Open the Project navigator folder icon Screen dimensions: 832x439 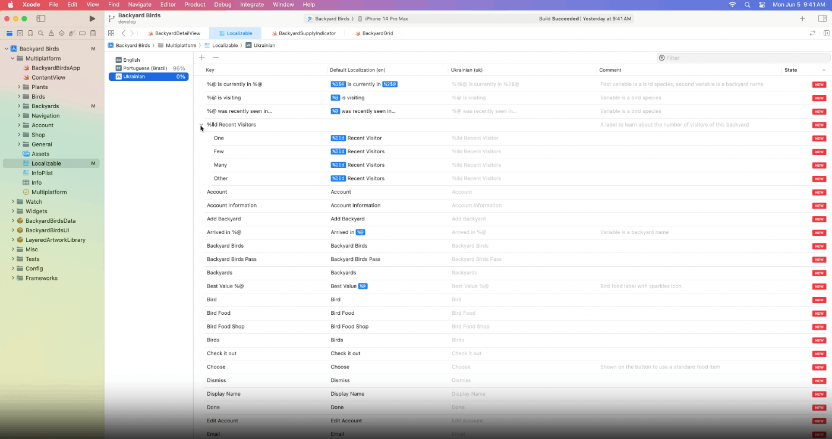click(x=9, y=33)
